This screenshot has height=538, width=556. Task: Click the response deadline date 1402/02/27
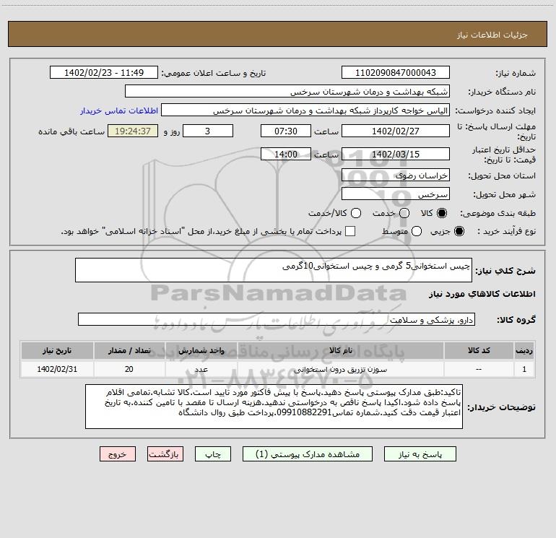pyautogui.click(x=396, y=131)
